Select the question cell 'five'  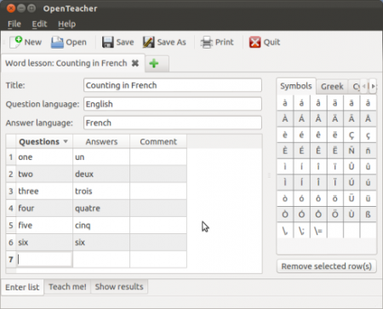tap(44, 226)
